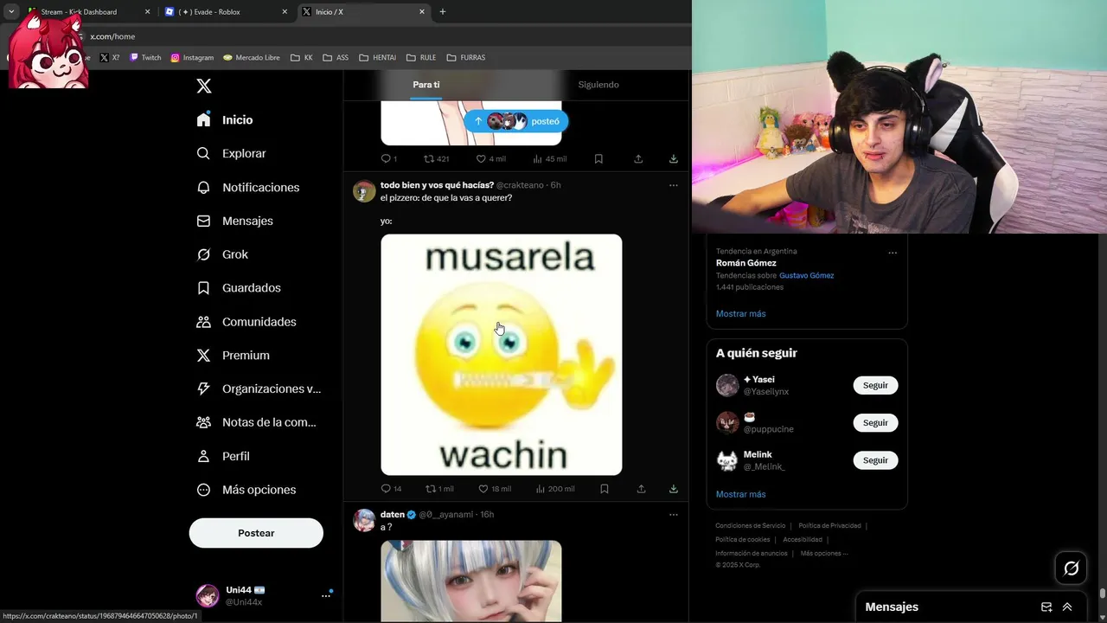Image resolution: width=1107 pixels, height=623 pixels.
Task: Switch to Para ti tab
Action: tap(426, 85)
